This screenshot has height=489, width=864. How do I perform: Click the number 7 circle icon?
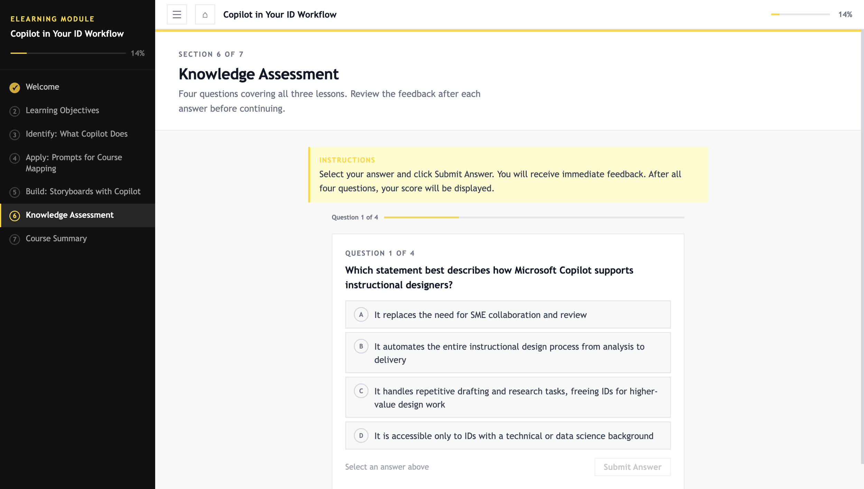15,239
